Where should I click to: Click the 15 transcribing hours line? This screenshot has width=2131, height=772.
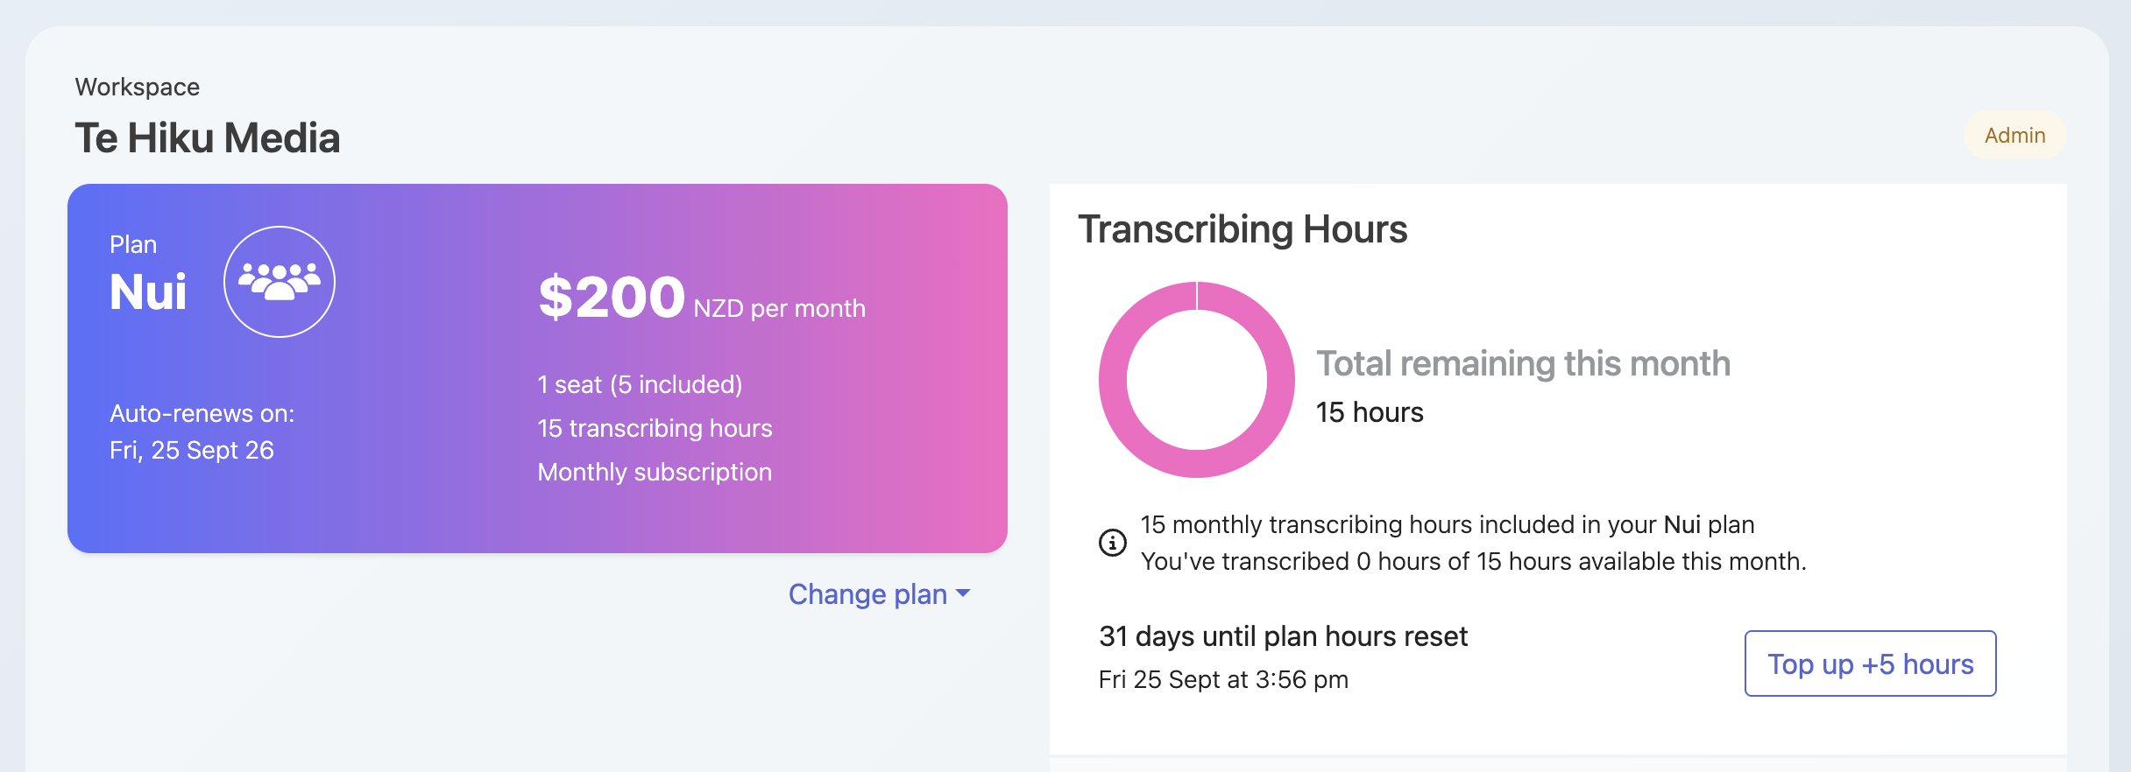click(655, 428)
